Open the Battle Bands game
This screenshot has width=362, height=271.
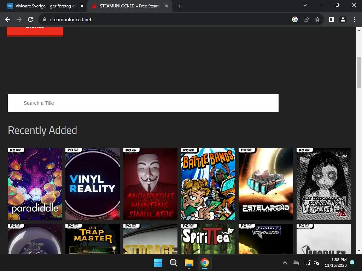click(208, 184)
